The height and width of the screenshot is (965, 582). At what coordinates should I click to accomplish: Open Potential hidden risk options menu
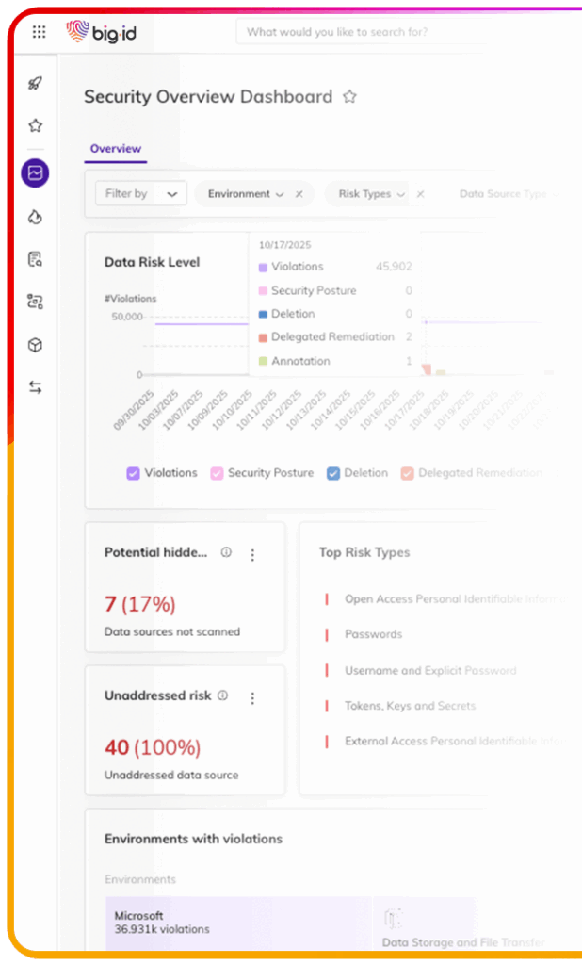pyautogui.click(x=252, y=555)
